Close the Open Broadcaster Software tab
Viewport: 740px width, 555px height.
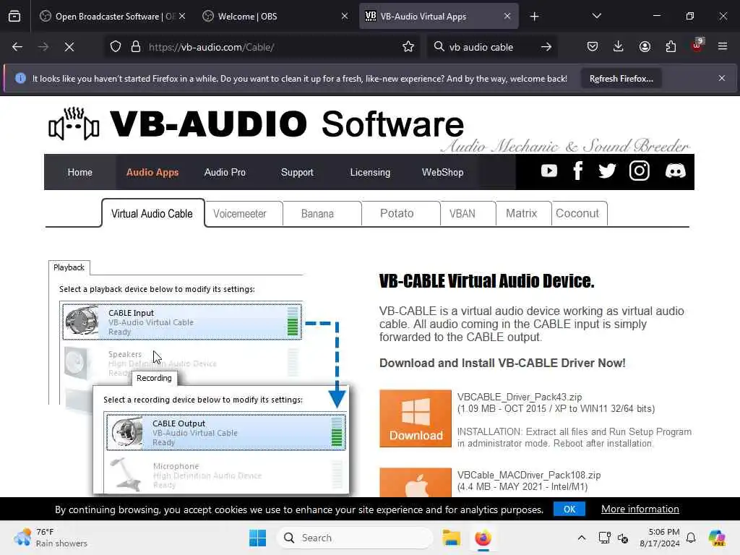tap(182, 17)
